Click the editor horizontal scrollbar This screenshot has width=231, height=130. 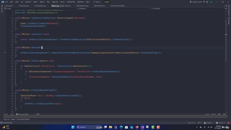point(115,116)
